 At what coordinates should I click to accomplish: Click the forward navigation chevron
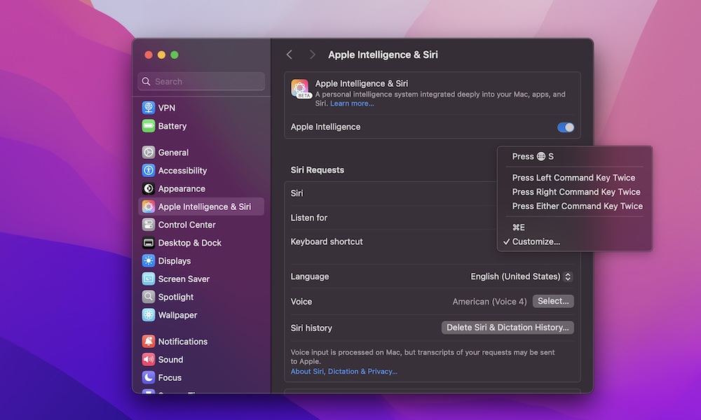point(313,54)
